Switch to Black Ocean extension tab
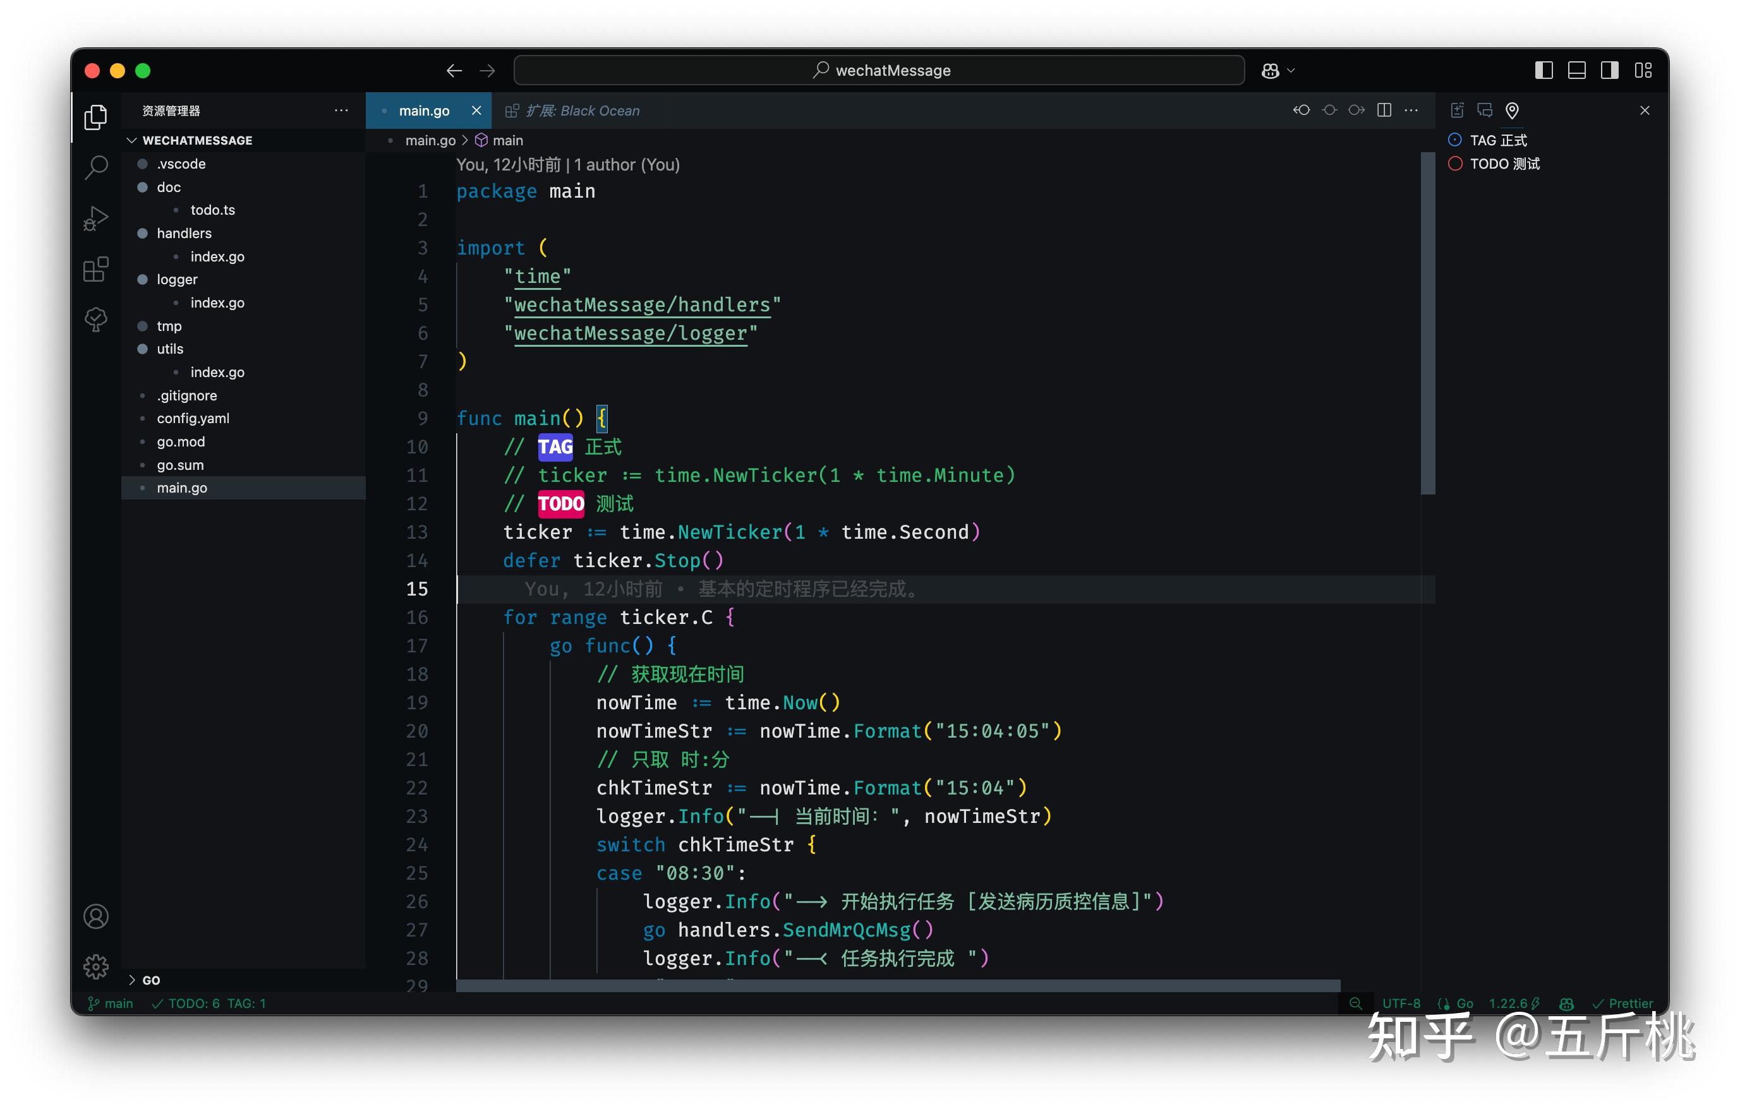Viewport: 1740px width, 1109px height. [x=581, y=111]
